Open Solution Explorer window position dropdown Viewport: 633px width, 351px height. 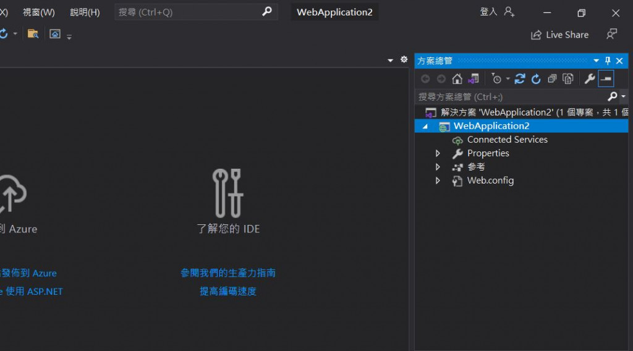(x=597, y=61)
